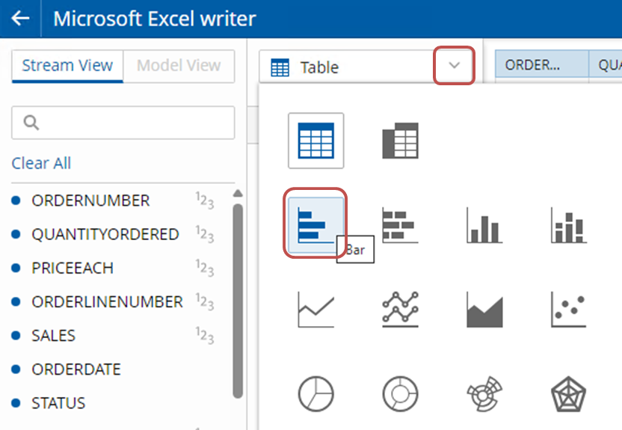Select the pivot table icon
The height and width of the screenshot is (430, 622).
[400, 141]
